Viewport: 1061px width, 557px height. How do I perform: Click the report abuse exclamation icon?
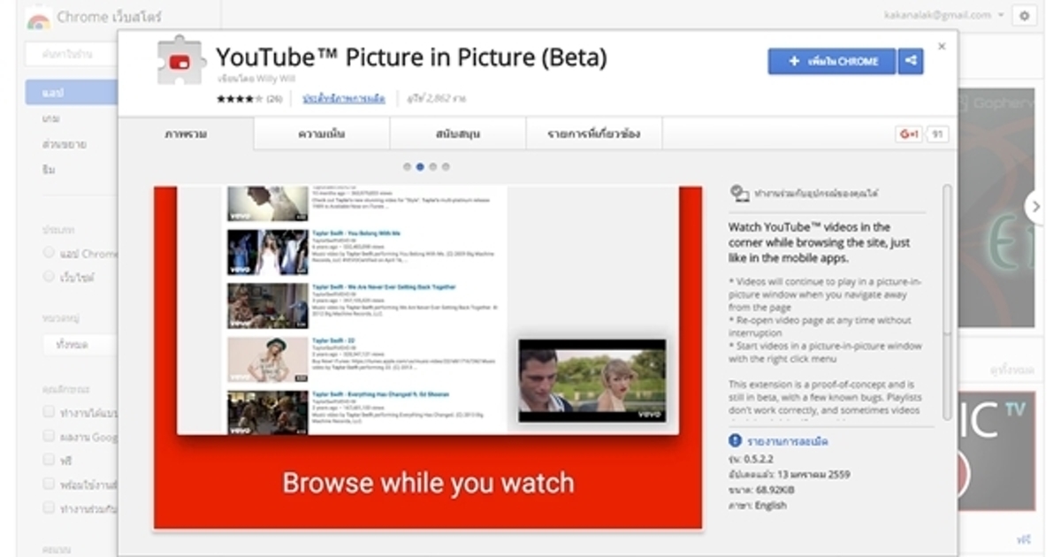tap(735, 440)
